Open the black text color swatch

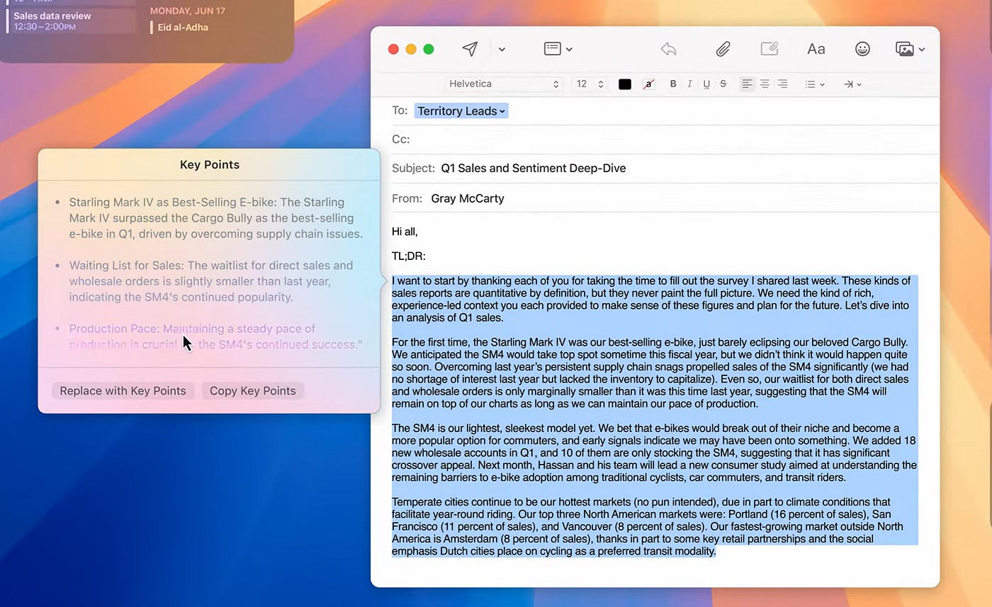[625, 84]
